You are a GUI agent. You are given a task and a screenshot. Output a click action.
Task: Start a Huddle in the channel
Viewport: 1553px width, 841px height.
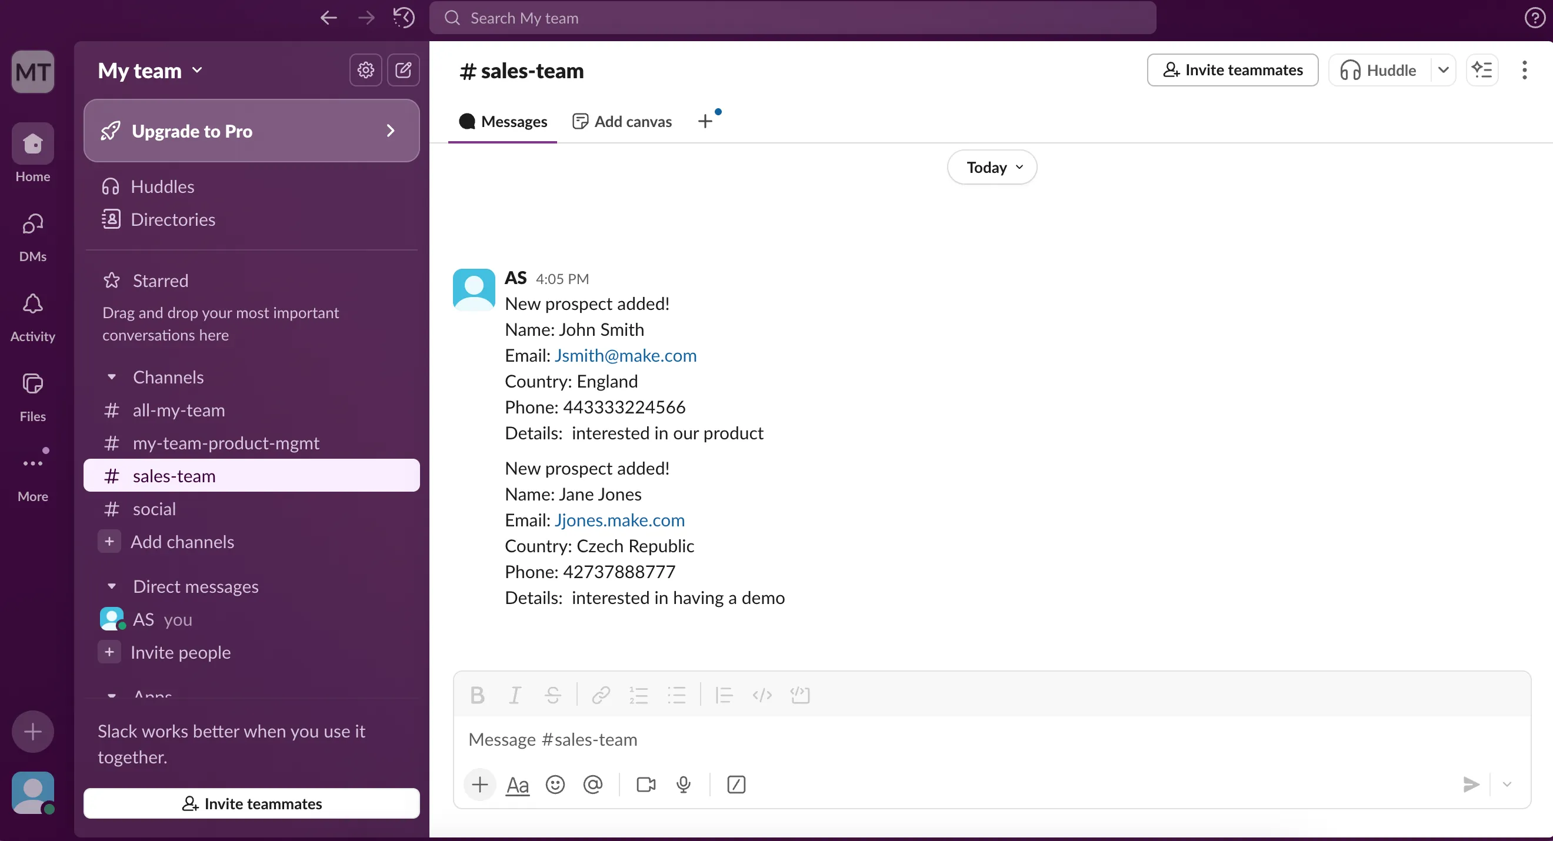click(x=1379, y=70)
